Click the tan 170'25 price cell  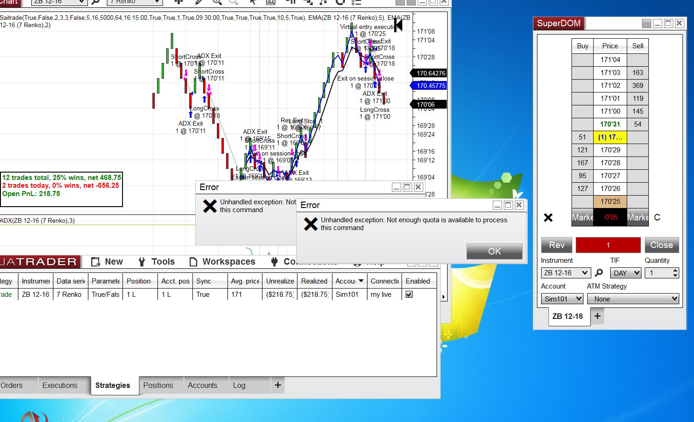click(x=610, y=202)
